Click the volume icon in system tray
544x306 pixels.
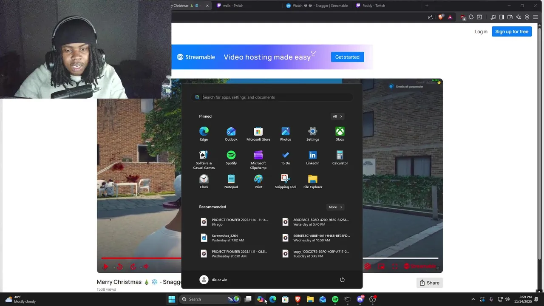(507, 299)
